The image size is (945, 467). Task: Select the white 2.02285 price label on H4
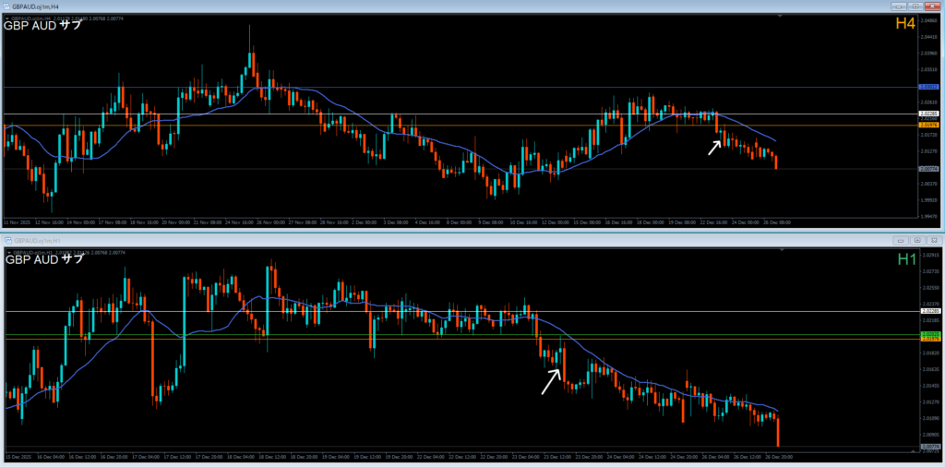point(928,114)
